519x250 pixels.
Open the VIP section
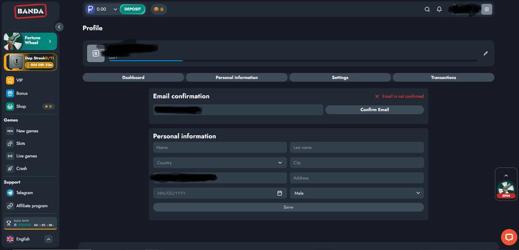click(19, 80)
